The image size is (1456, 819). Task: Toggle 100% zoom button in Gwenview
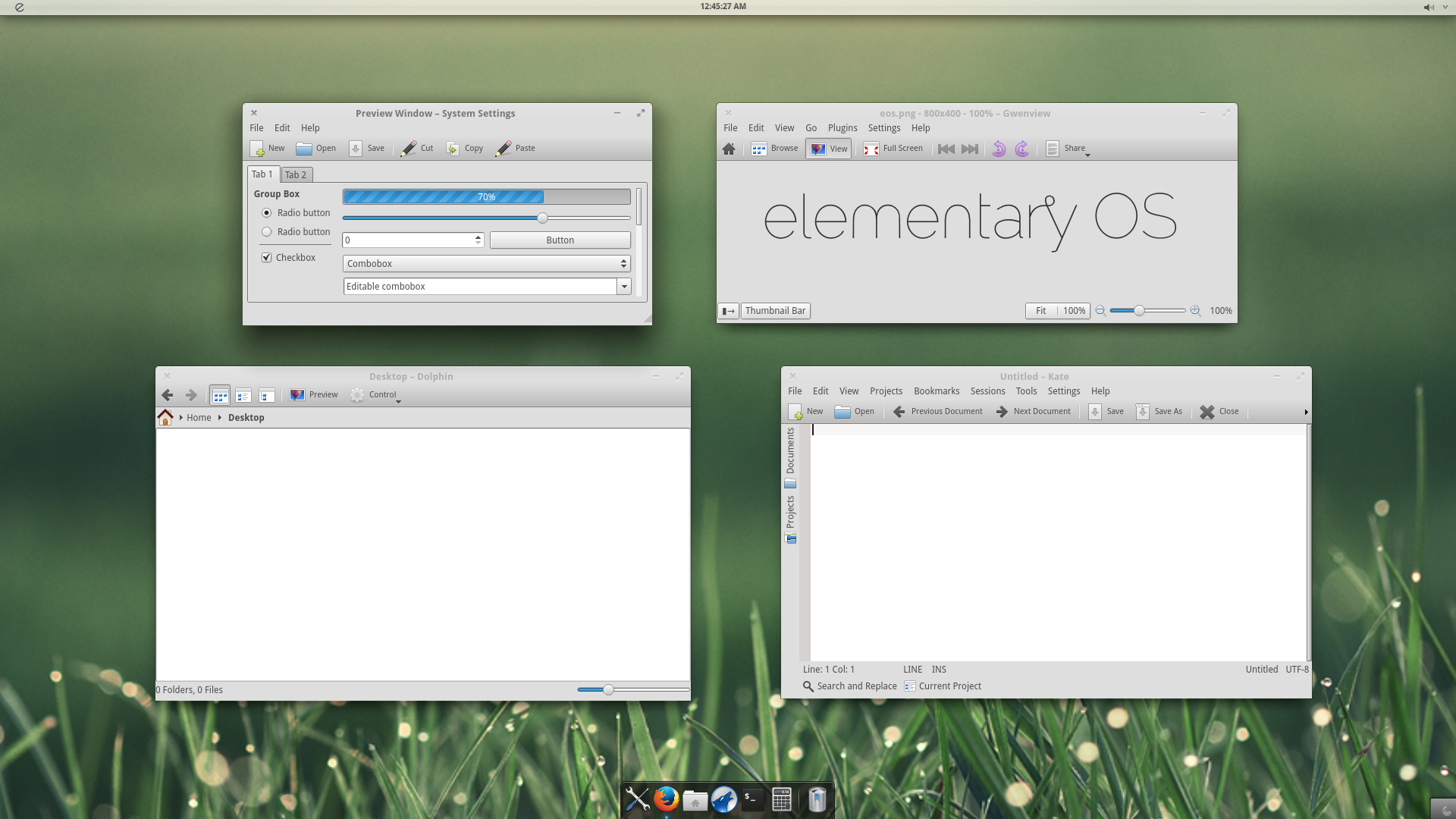[x=1074, y=311]
